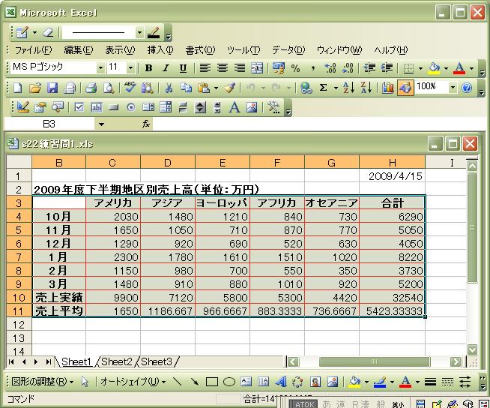Open Name Box dropdown arrow

(x=101, y=124)
